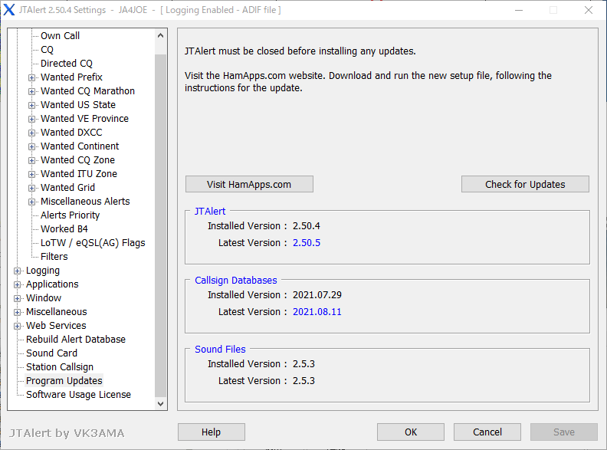Expand the Window section
Viewport: 607px width, 450px height.
18,298
